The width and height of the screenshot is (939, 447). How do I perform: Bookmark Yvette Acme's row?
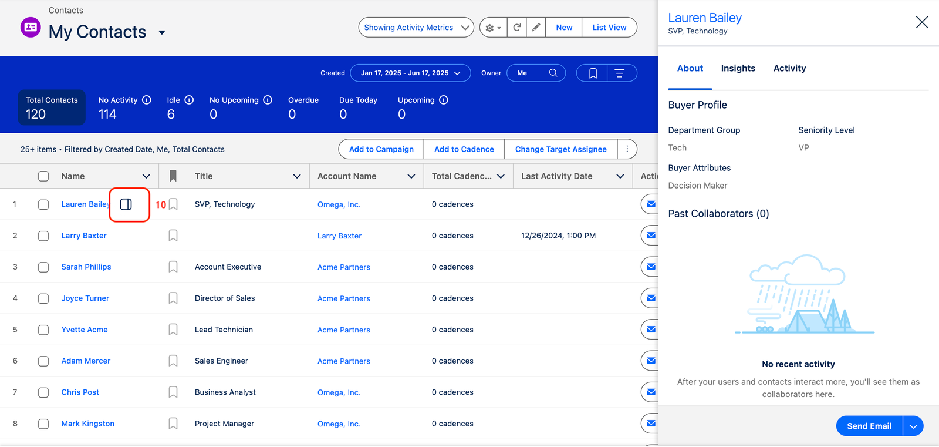(x=173, y=330)
